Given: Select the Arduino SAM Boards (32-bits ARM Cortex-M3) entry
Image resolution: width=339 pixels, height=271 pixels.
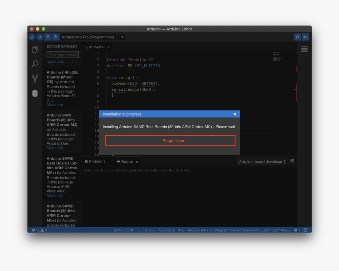Looking at the screenshot, I should [62, 131].
